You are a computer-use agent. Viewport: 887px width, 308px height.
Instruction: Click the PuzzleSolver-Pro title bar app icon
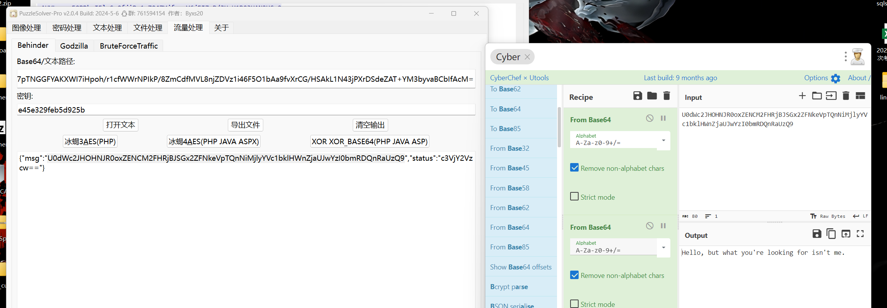click(13, 13)
